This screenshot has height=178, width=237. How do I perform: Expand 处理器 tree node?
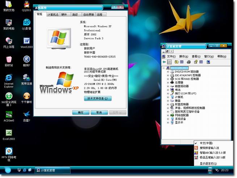point(168,83)
